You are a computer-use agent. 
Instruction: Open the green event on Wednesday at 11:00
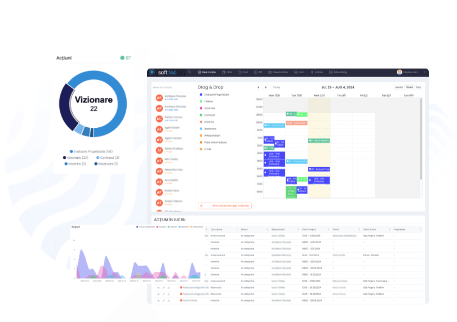[319, 141]
